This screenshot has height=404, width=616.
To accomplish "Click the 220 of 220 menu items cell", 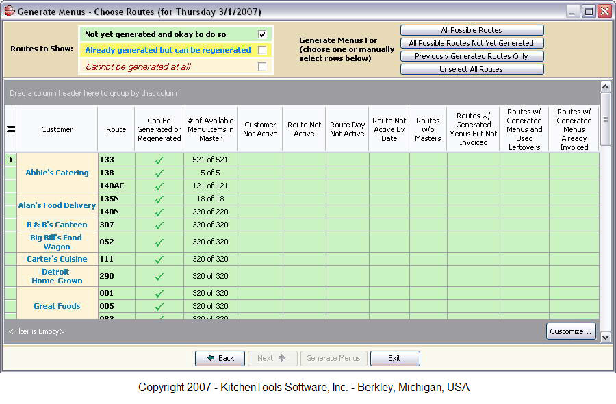I will click(x=211, y=212).
